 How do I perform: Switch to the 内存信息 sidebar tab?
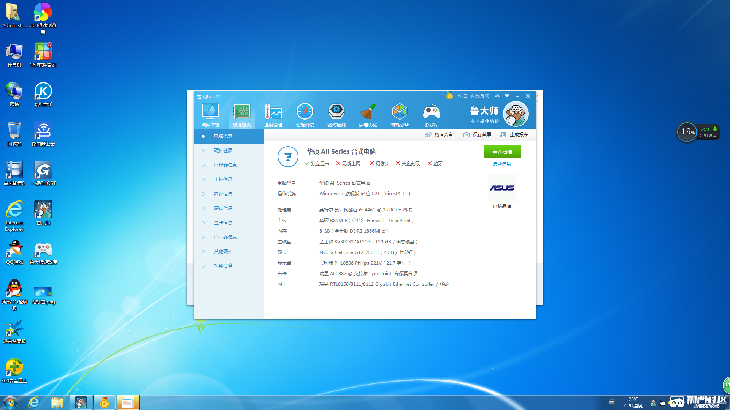[x=223, y=194]
